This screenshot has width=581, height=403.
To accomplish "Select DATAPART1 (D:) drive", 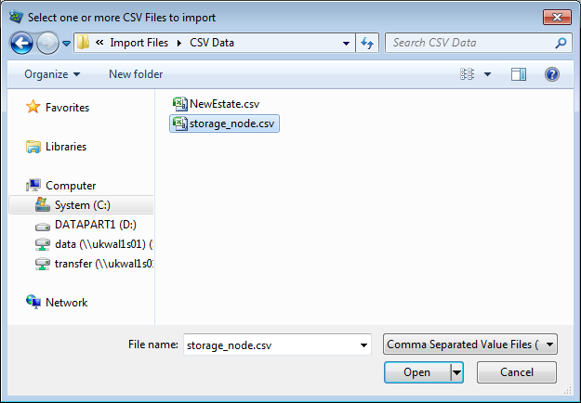I will pos(96,225).
